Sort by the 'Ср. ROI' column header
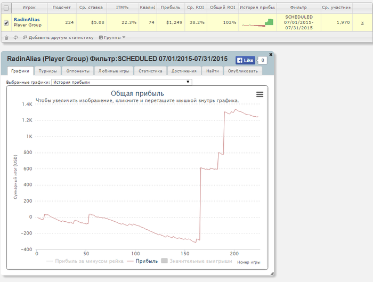373x282 pixels. [196, 7]
